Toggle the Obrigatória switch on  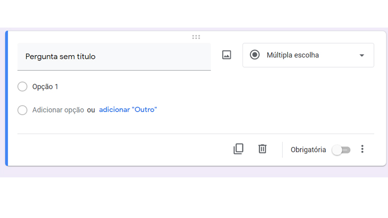point(341,150)
